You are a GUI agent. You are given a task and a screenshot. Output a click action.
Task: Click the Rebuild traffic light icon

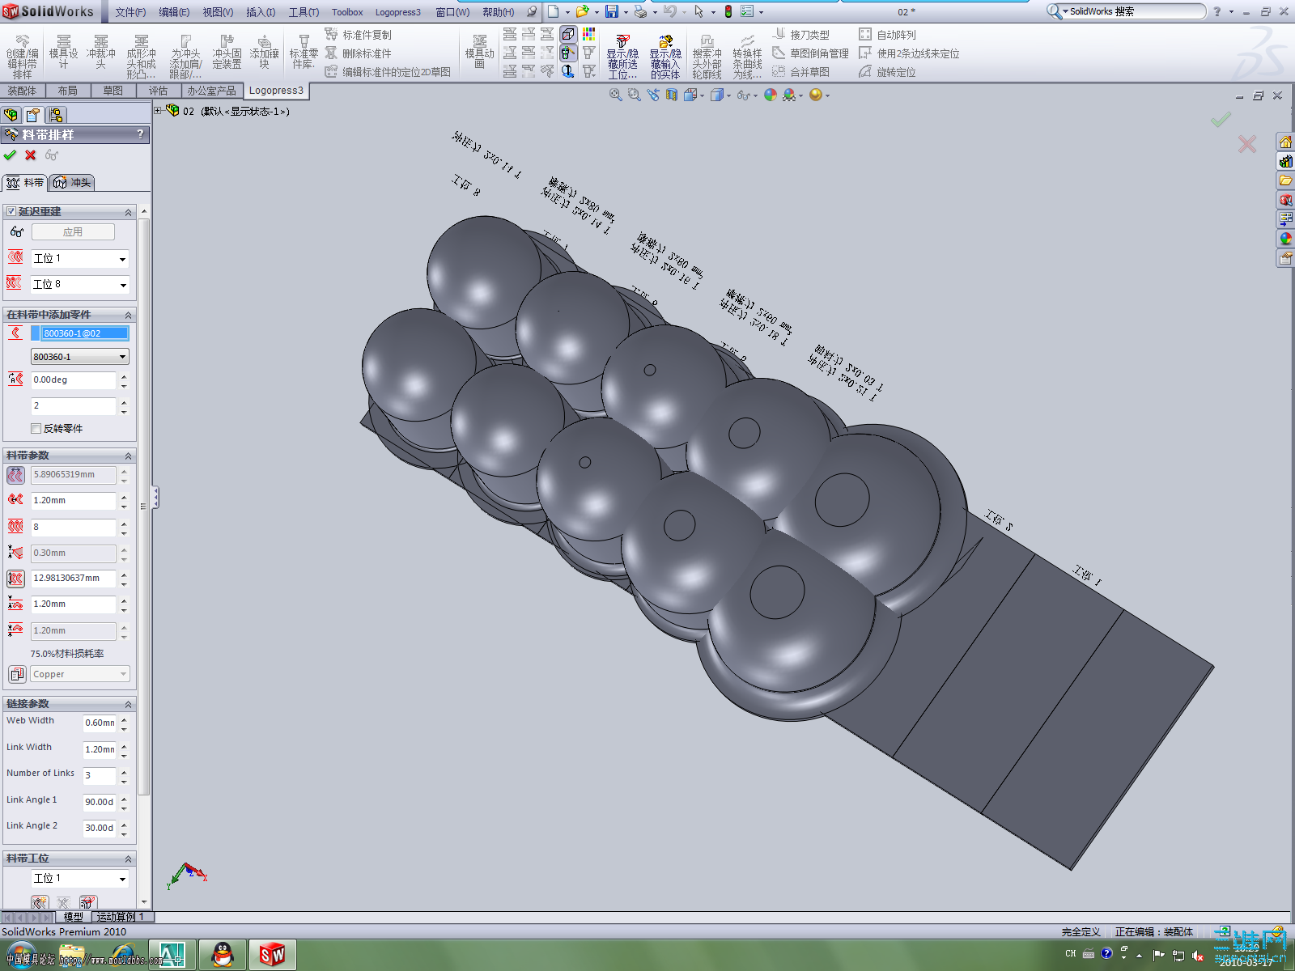pos(728,11)
